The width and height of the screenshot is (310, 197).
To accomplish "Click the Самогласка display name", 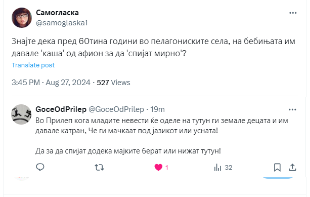I will pyautogui.click(x=57, y=13).
